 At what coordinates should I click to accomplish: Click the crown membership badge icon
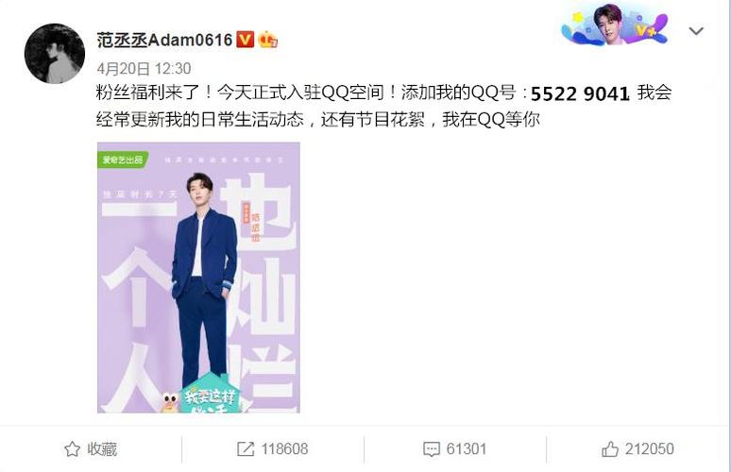pos(267,40)
